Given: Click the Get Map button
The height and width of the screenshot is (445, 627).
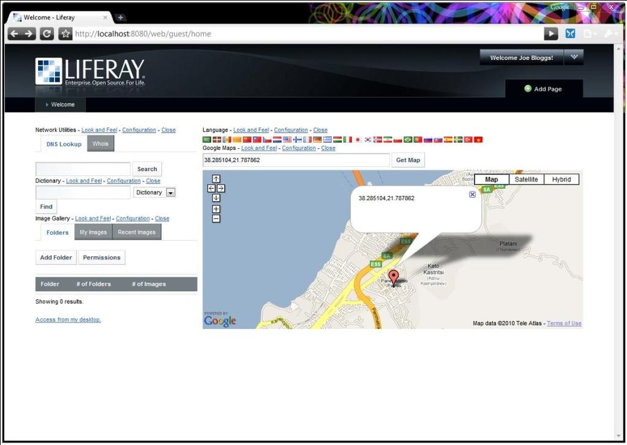Looking at the screenshot, I should [x=408, y=160].
